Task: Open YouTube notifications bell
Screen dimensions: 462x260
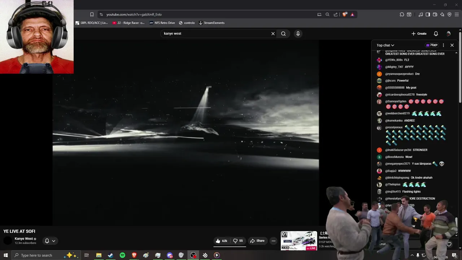Action: (436, 34)
